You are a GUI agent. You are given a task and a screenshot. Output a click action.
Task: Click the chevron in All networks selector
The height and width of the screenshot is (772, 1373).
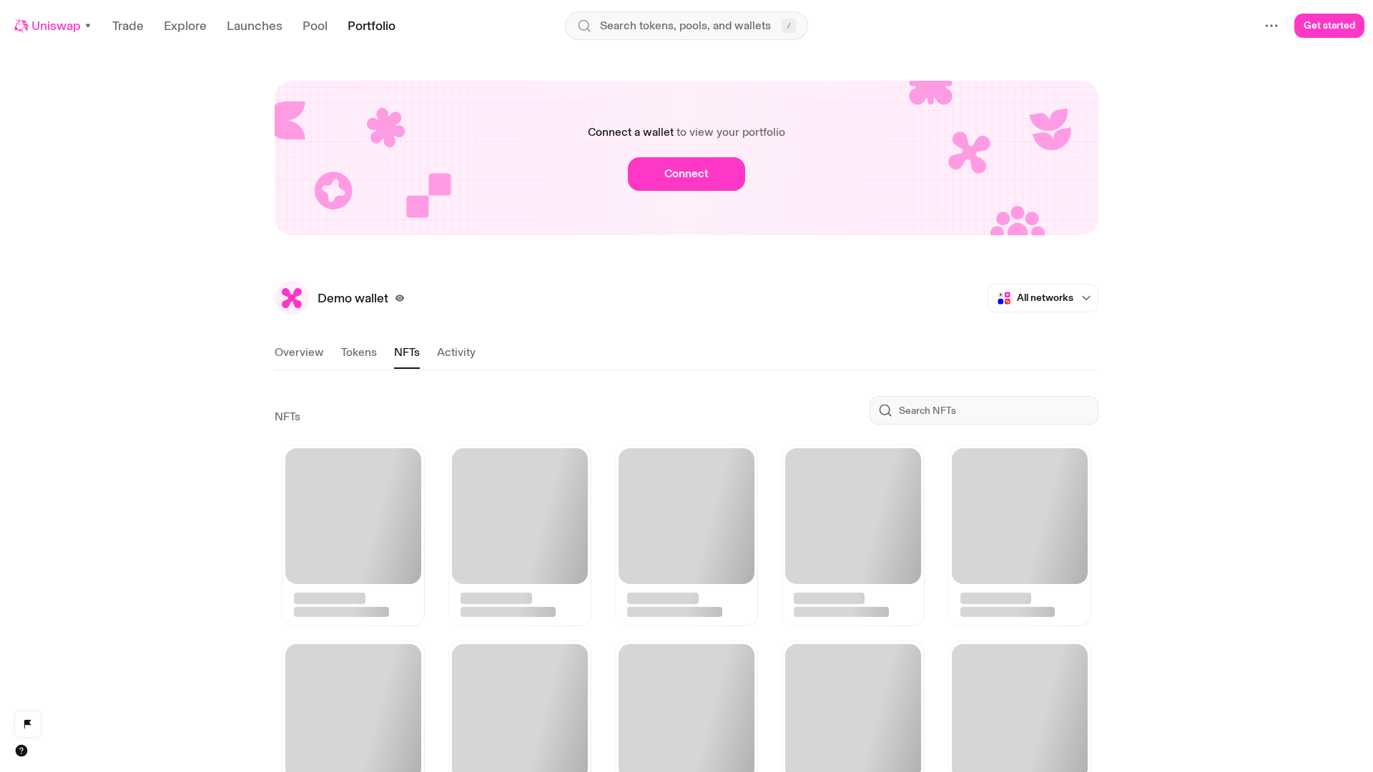pyautogui.click(x=1086, y=298)
